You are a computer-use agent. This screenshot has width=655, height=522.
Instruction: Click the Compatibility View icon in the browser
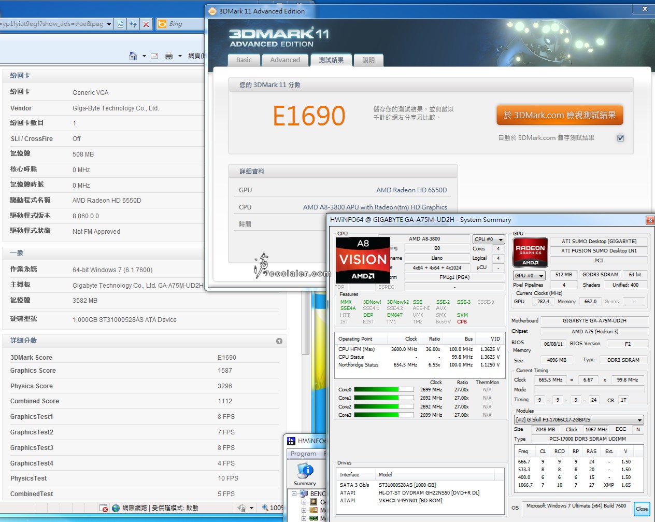121,24
